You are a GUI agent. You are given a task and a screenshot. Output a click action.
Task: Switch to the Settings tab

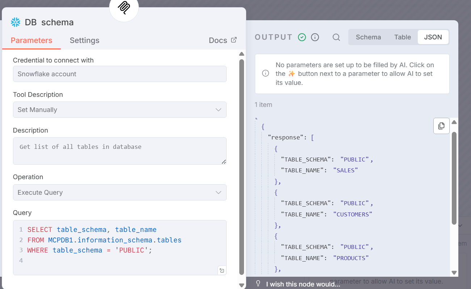tap(84, 40)
